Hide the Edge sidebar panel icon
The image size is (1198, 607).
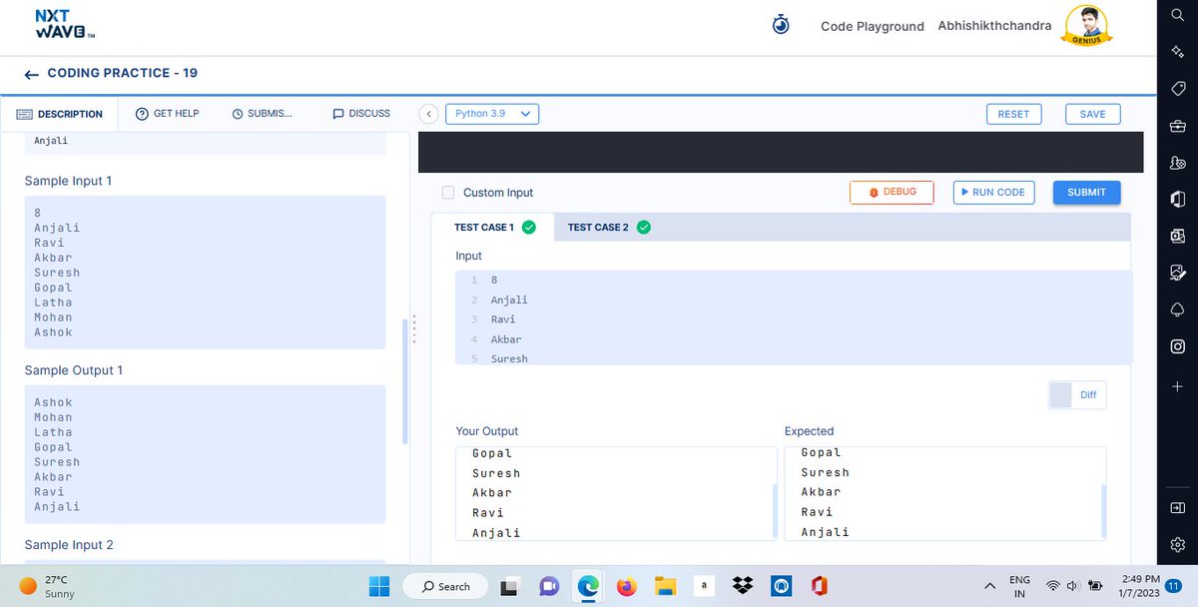[1177, 508]
